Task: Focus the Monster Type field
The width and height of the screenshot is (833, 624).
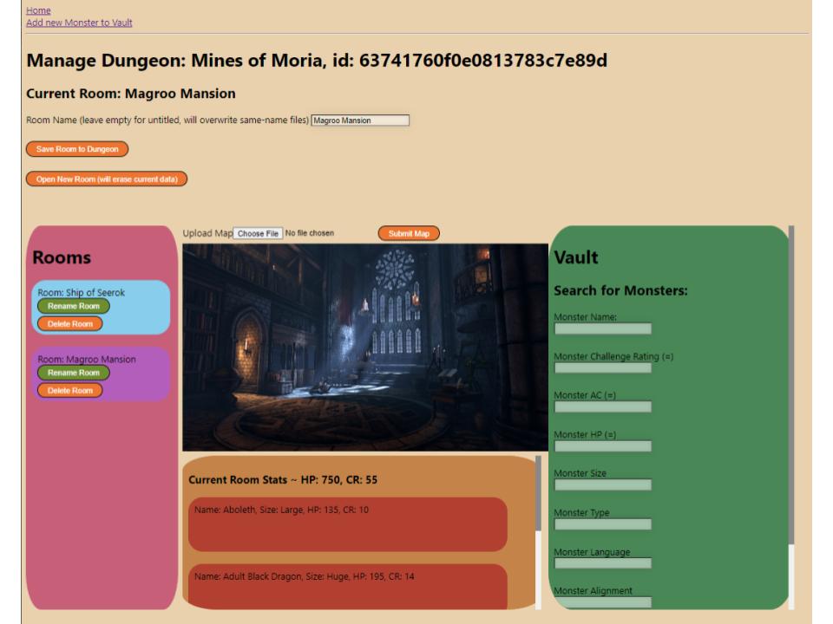Action: tap(603, 524)
